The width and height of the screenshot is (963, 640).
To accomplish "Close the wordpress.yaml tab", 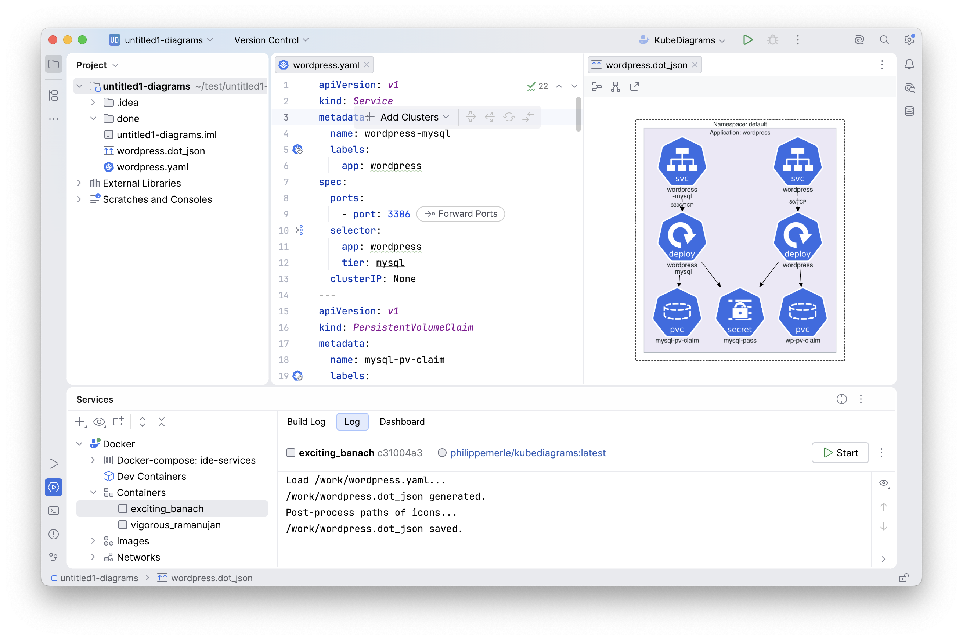I will pyautogui.click(x=367, y=65).
